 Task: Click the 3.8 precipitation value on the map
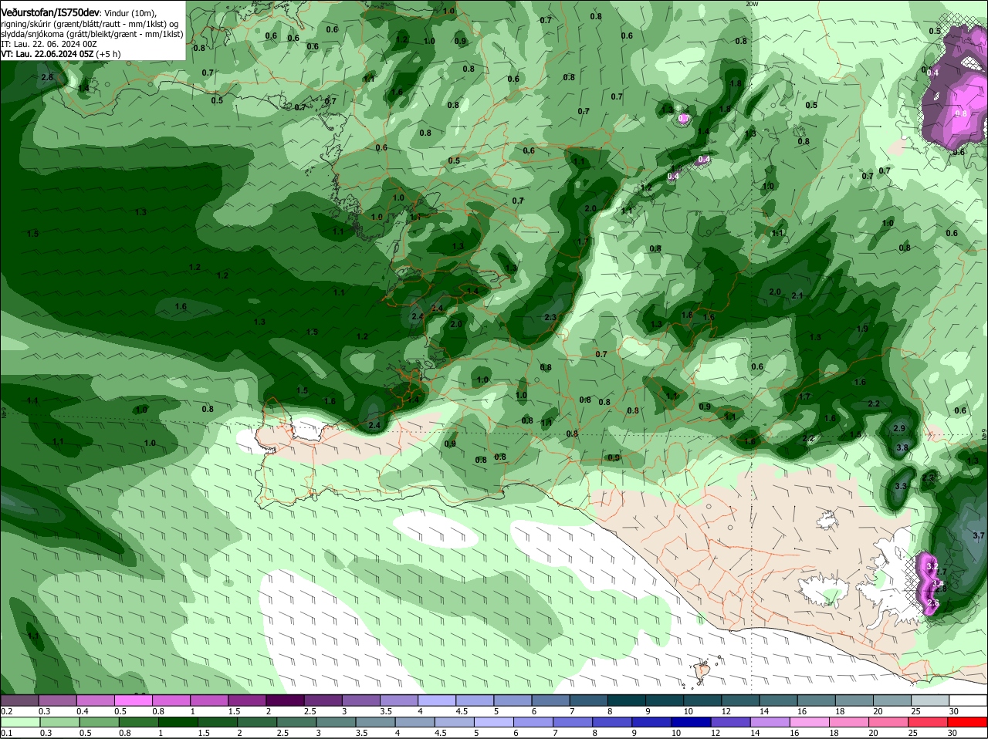pos(902,447)
